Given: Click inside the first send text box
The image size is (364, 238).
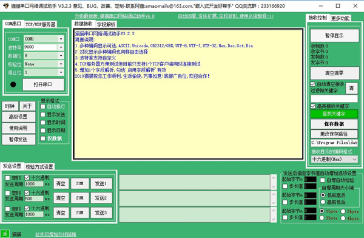Looking at the screenshot, I should pyautogui.click(x=195, y=182).
